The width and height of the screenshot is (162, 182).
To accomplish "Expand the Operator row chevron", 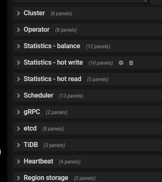I will [19, 30].
